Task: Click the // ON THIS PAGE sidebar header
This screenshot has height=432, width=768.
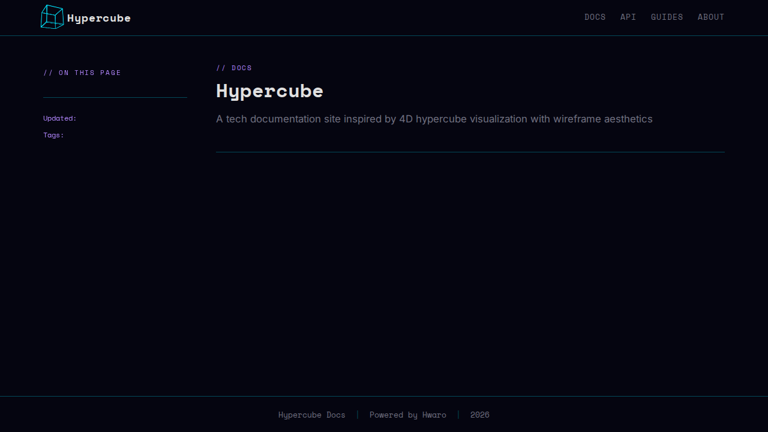Action: click(x=82, y=73)
